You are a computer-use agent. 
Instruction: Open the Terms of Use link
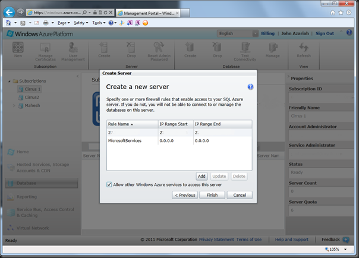point(249,240)
